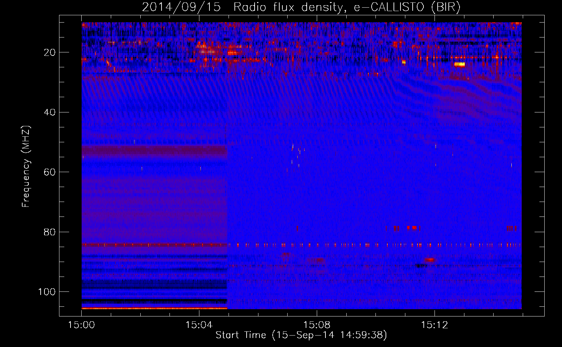Select the 'Frequency (MHZ)' axis label
Screen dimensions: 562x347
(26, 166)
